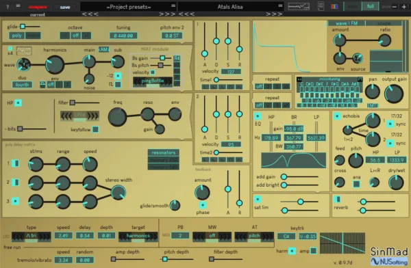Toggle the EQ on/off switch

pyautogui.click(x=258, y=116)
